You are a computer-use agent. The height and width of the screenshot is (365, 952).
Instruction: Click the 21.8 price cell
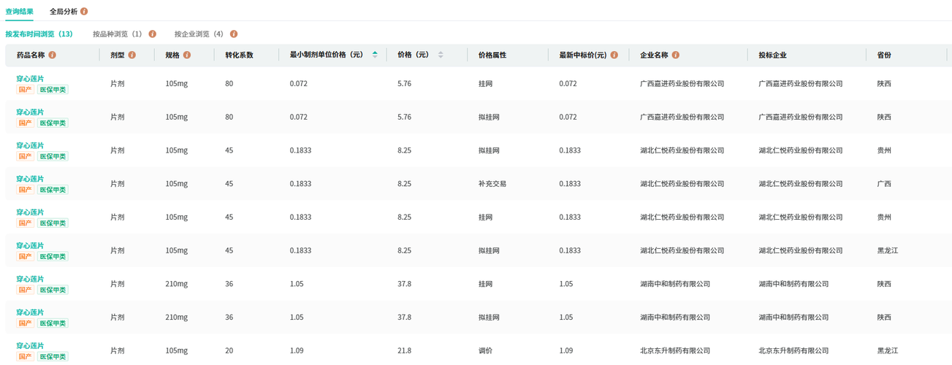[x=404, y=351]
